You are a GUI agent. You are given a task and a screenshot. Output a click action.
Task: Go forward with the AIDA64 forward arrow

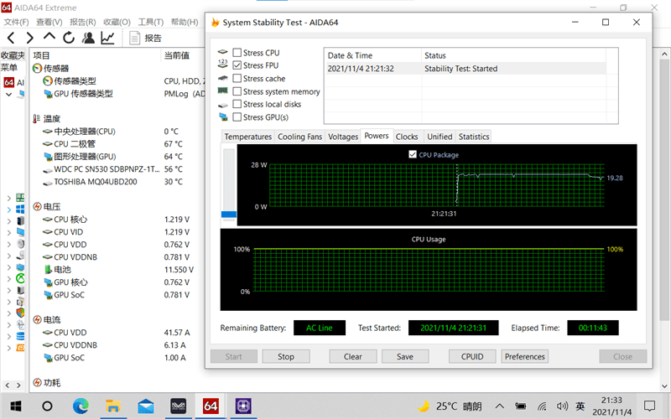tap(29, 38)
